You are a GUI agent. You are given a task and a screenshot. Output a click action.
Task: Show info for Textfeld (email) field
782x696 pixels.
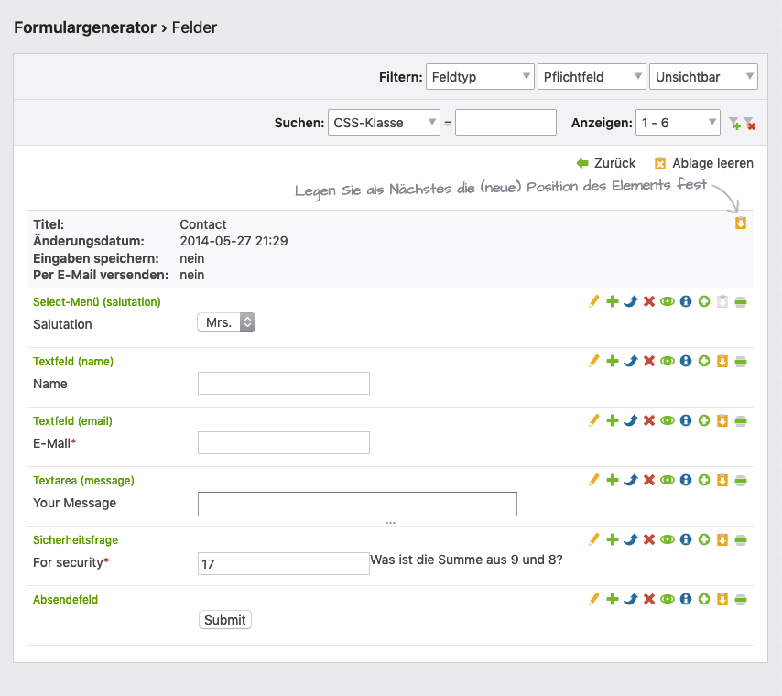click(686, 420)
